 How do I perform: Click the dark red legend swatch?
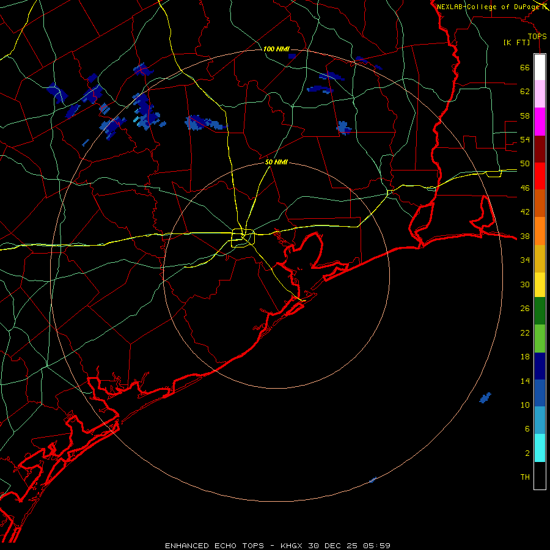click(540, 148)
